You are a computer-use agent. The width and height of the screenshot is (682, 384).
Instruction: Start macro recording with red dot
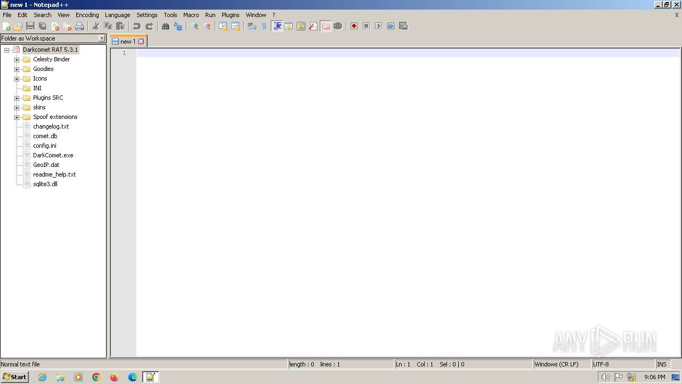354,26
